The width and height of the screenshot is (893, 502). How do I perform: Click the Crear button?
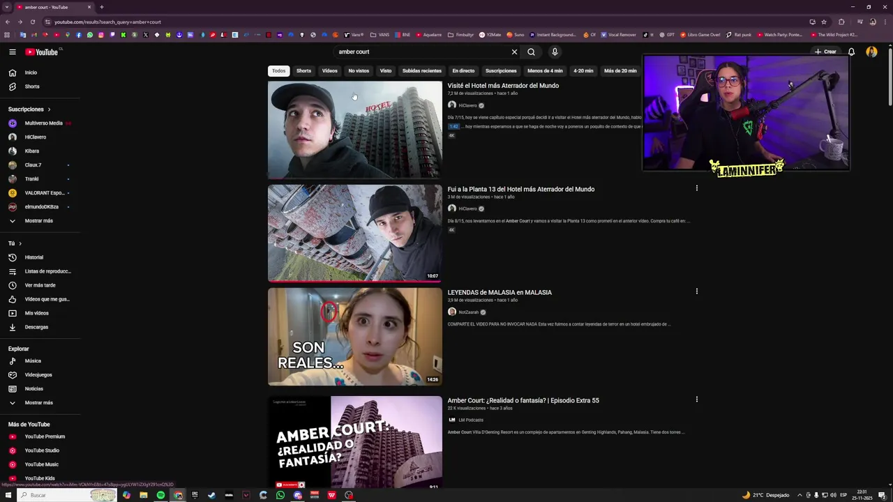click(x=825, y=52)
